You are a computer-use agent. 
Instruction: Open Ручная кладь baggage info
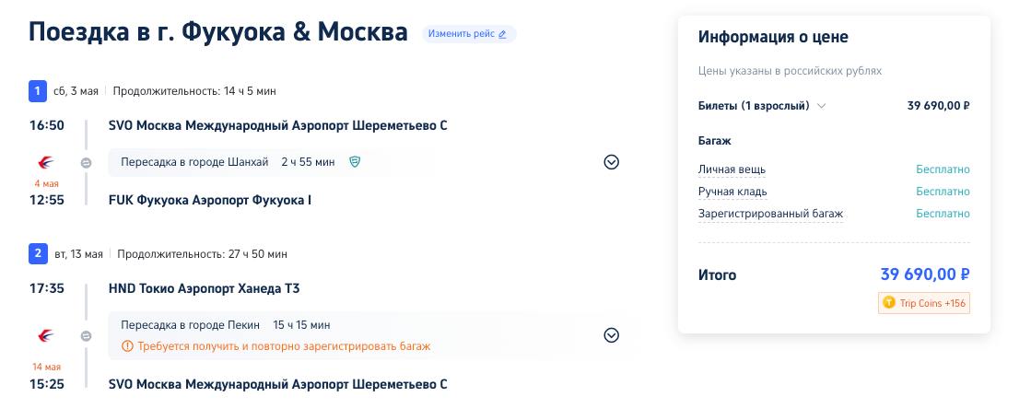[x=732, y=192]
